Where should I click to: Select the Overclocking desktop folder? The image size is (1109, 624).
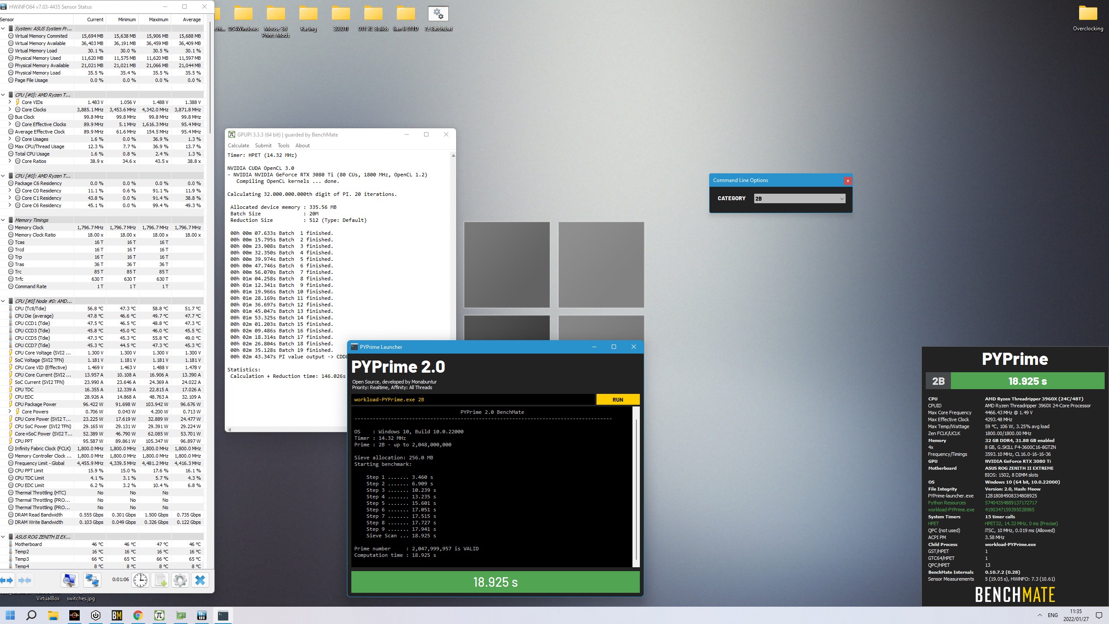click(1088, 19)
